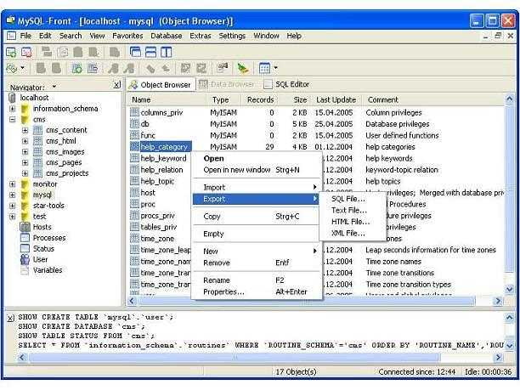Collapse the cms database node

(12, 120)
